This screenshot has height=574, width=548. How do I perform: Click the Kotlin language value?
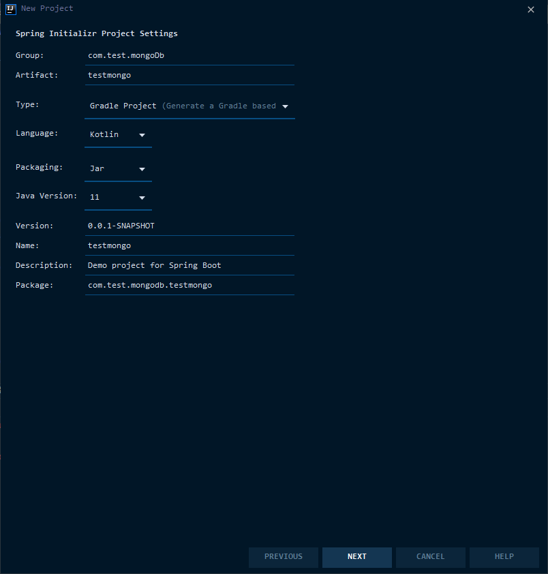[x=105, y=135]
